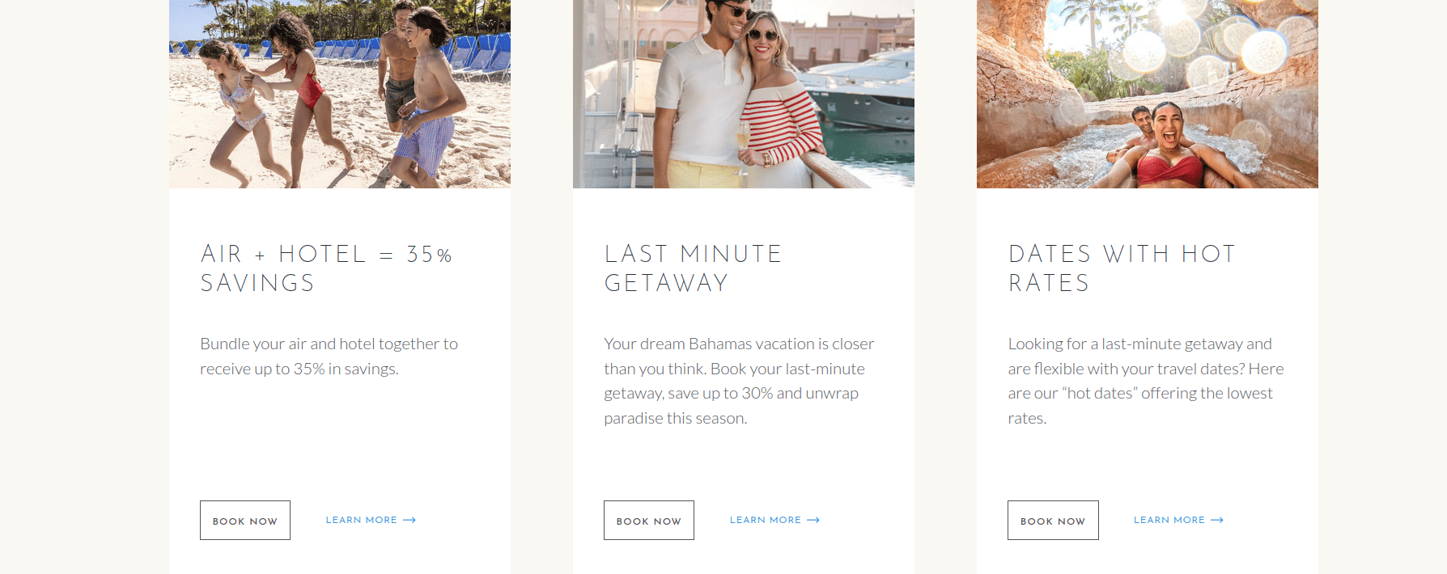Click Book Now under Last Minute Getaway

click(648, 521)
